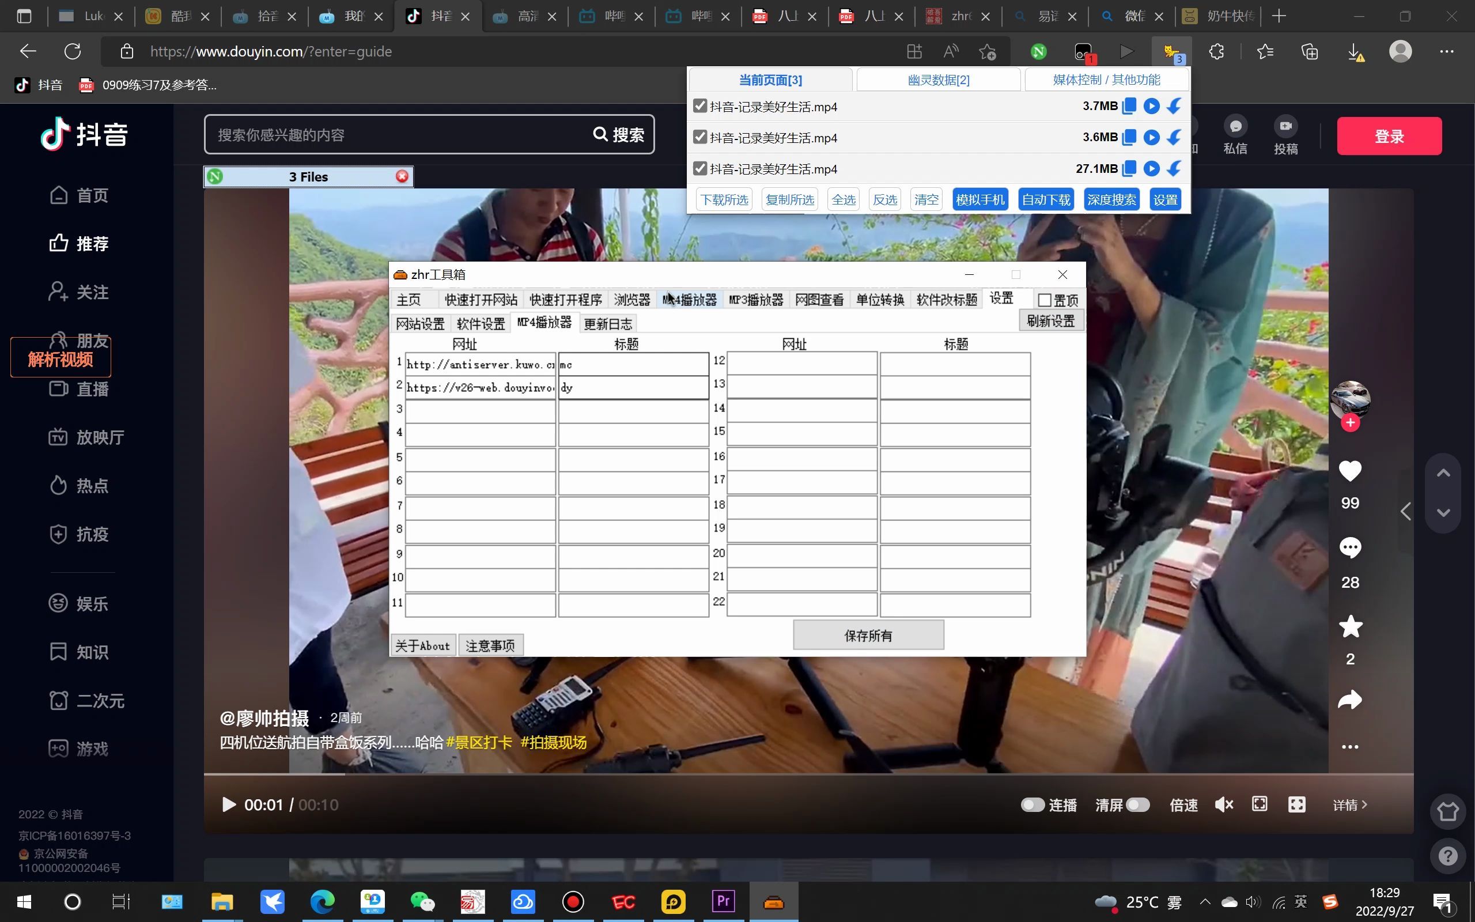Expand 详情 video details
Viewport: 1475px width, 922px height.
(1349, 805)
